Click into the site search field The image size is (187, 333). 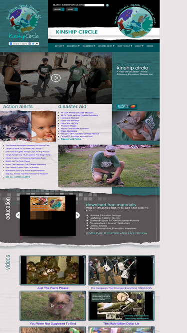point(94,5)
